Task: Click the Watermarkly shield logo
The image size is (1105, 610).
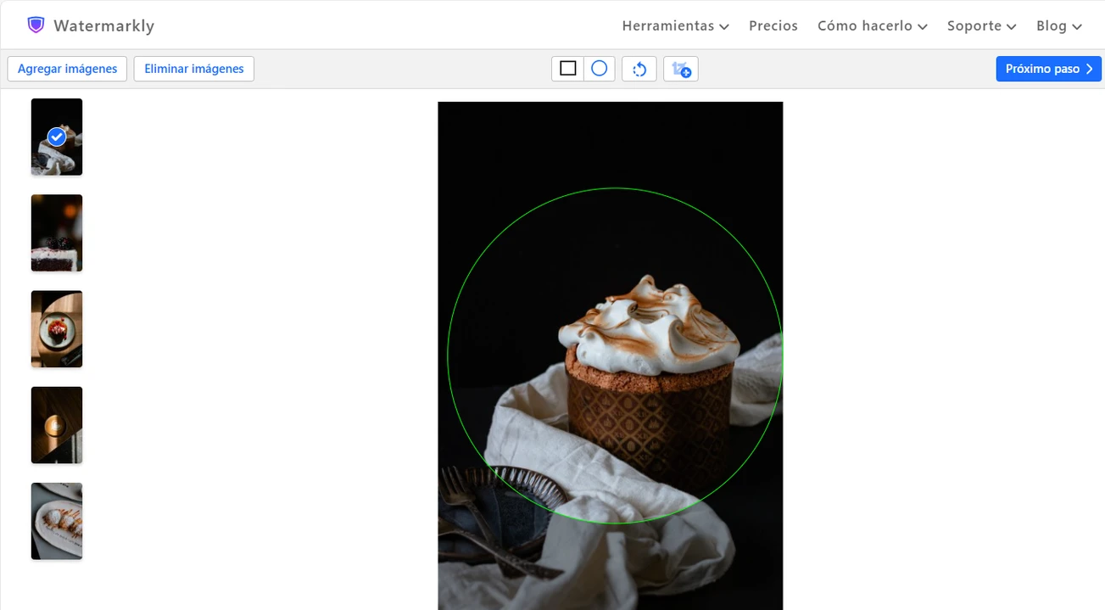Action: [36, 25]
